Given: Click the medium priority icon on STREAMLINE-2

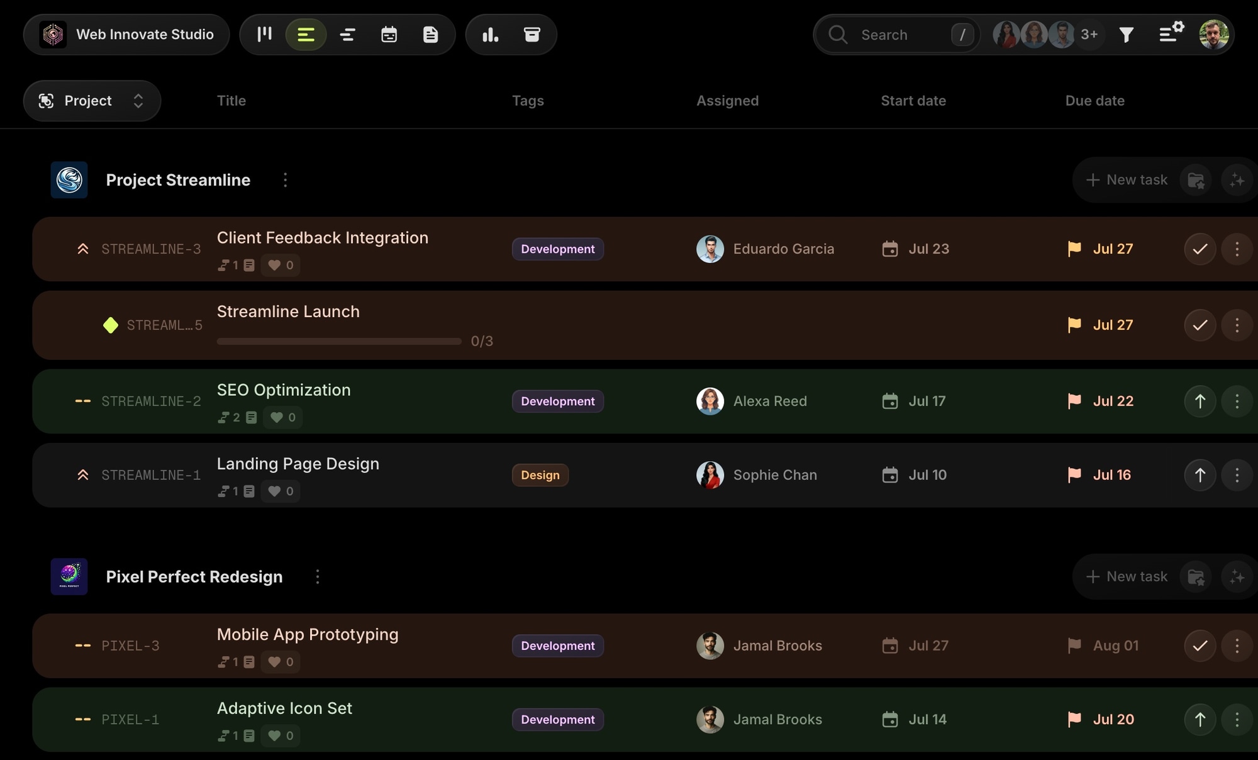Looking at the screenshot, I should [82, 401].
